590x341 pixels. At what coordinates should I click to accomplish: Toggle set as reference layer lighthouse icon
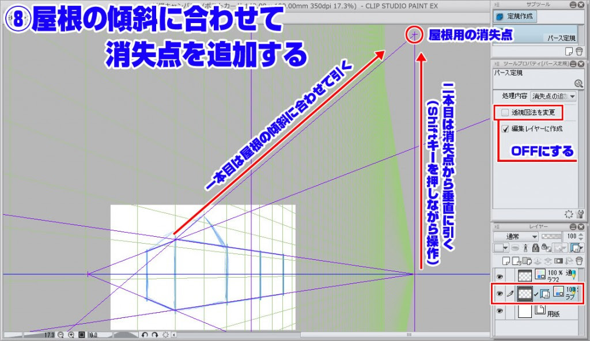pos(525,248)
